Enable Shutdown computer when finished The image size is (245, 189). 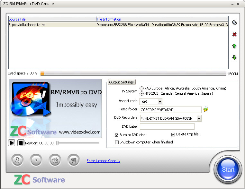(117, 142)
